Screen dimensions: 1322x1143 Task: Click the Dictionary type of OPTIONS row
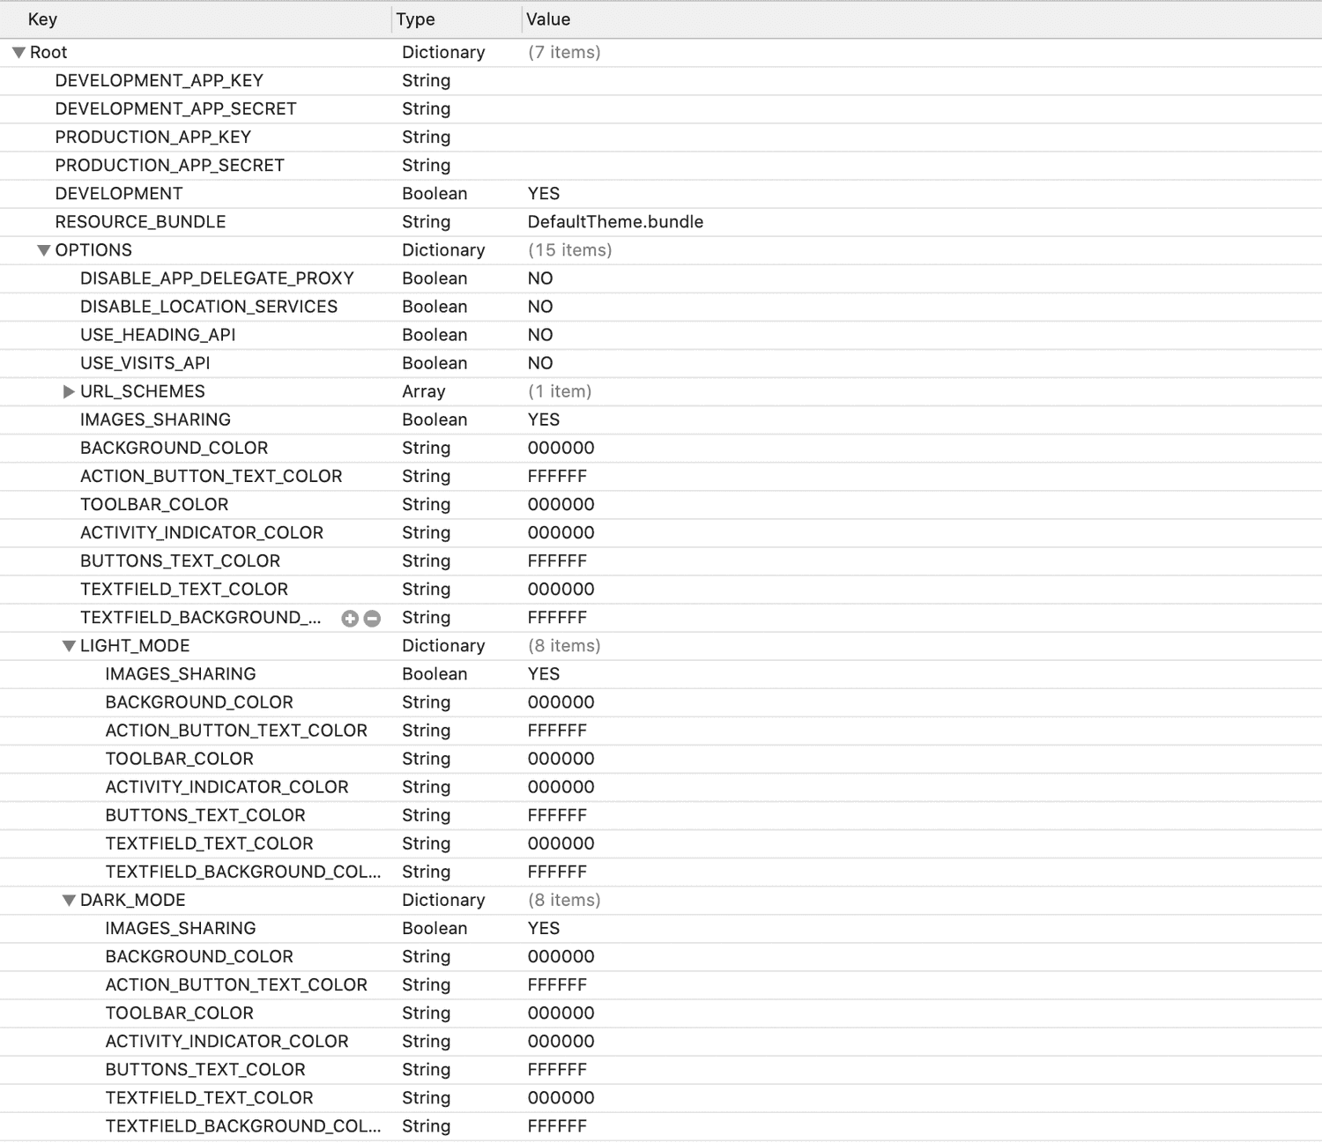[443, 250]
